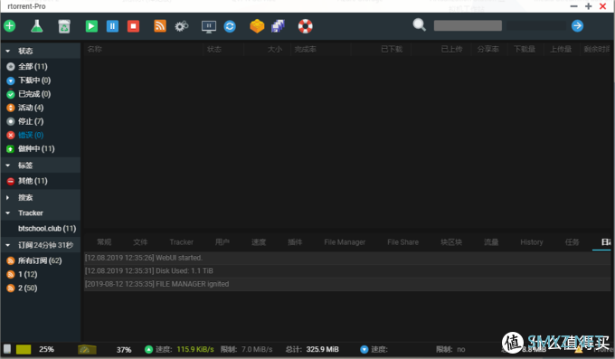The height and width of the screenshot is (359, 615).
Task: Select 做种中 (11) filter
Action: [x=31, y=149]
